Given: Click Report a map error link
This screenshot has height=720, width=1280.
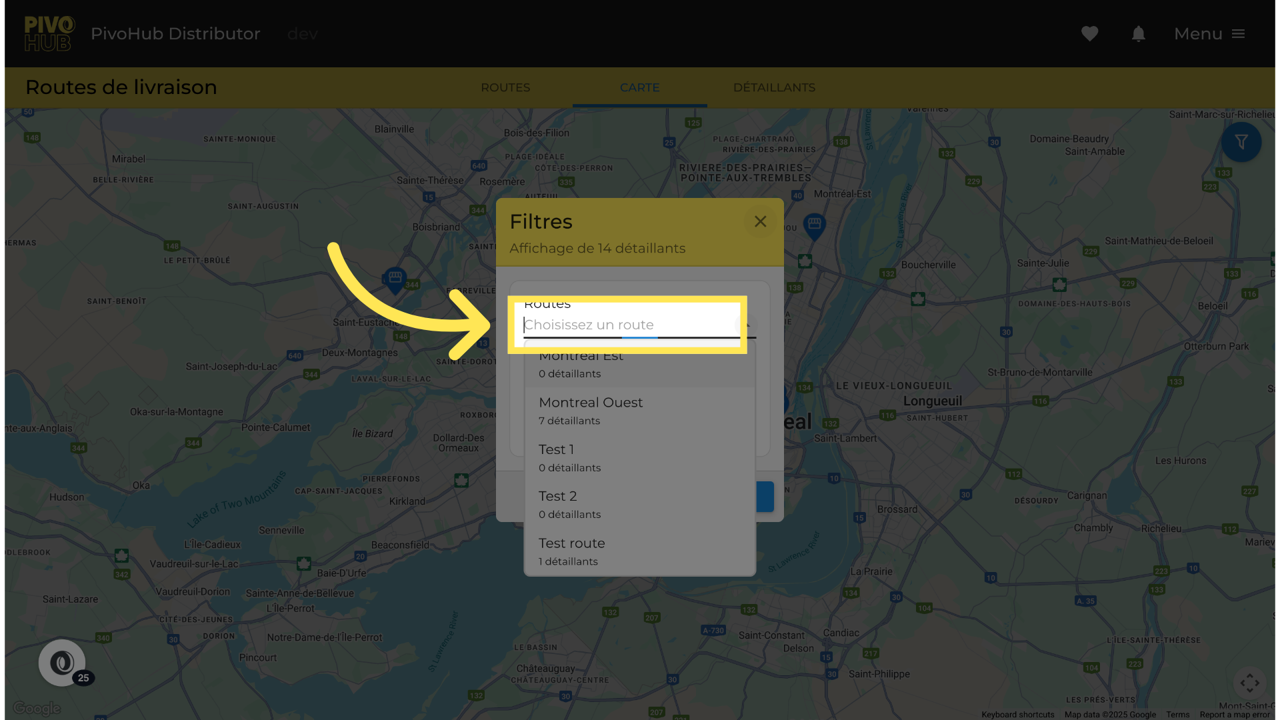Looking at the screenshot, I should tap(1235, 715).
